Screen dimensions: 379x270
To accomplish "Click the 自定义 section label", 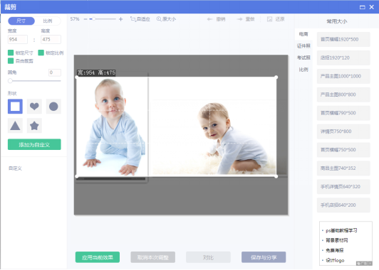I will [x=15, y=168].
